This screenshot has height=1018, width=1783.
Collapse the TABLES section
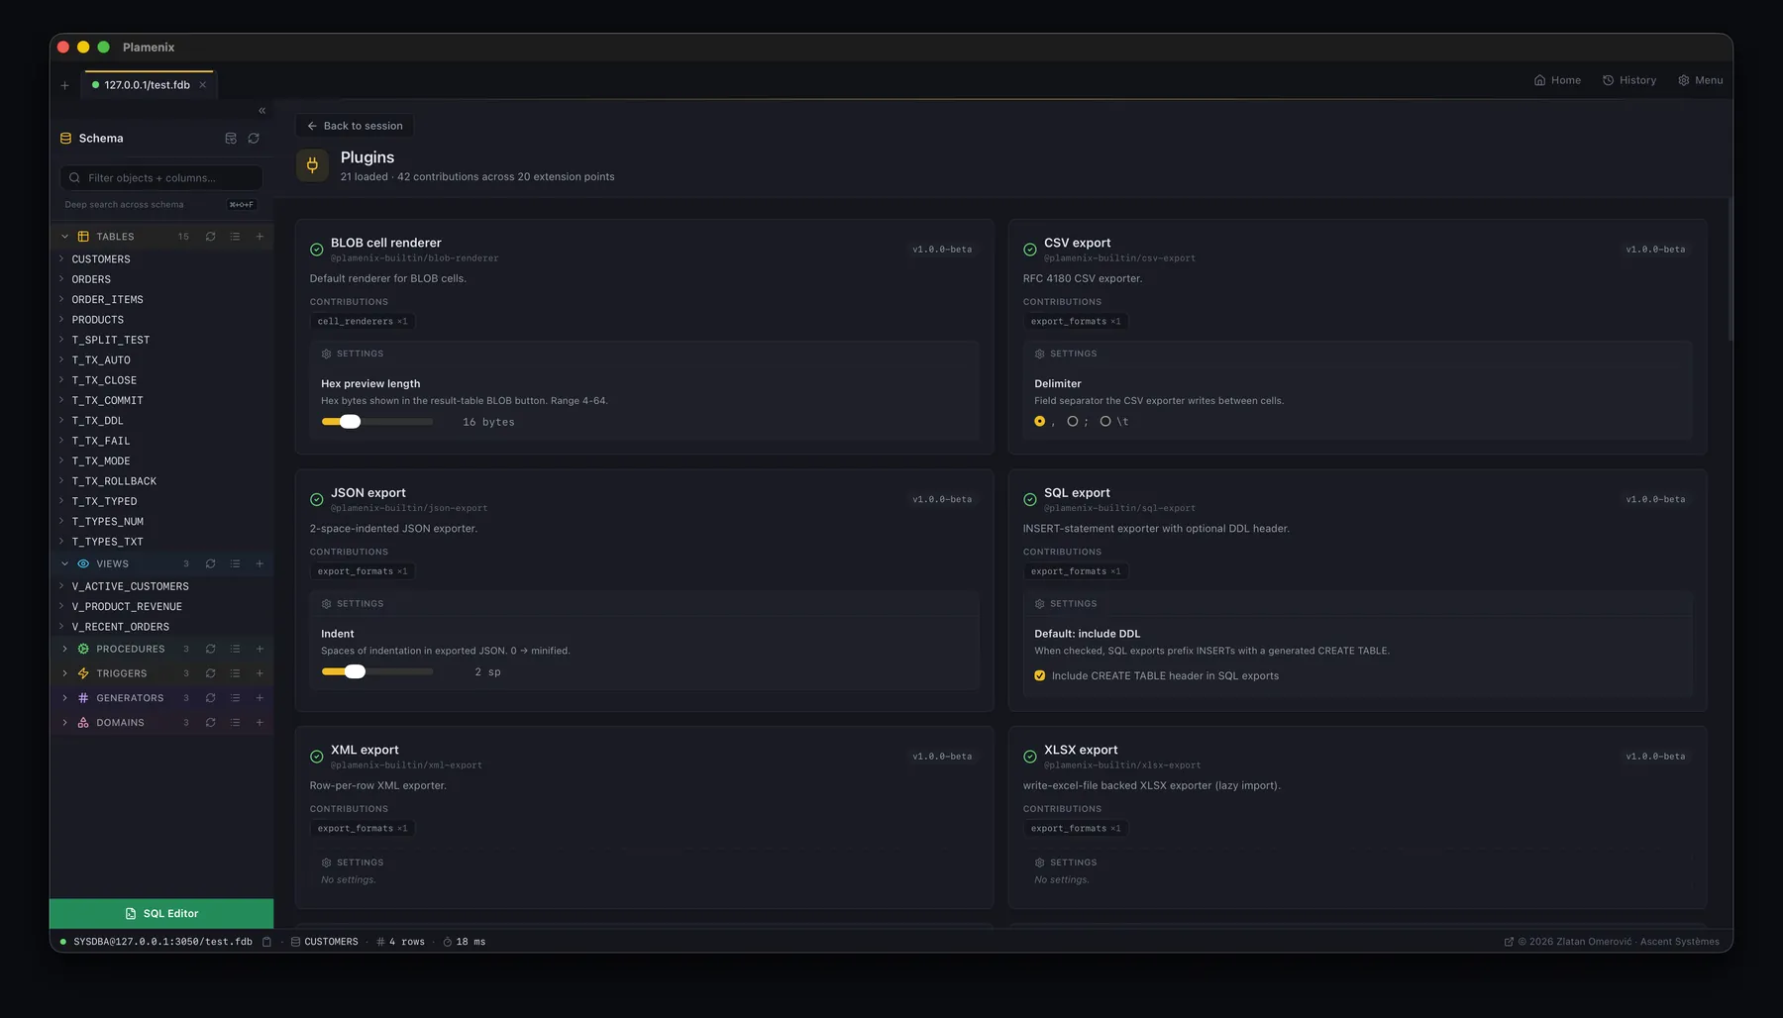point(64,237)
